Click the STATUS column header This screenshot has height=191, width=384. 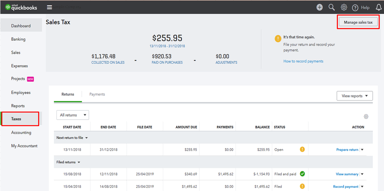[279, 127]
